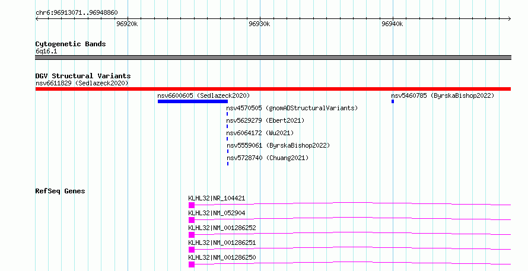Click the 96940k ruler label
Viewport: 528px width, 271px height.
pyautogui.click(x=392, y=24)
